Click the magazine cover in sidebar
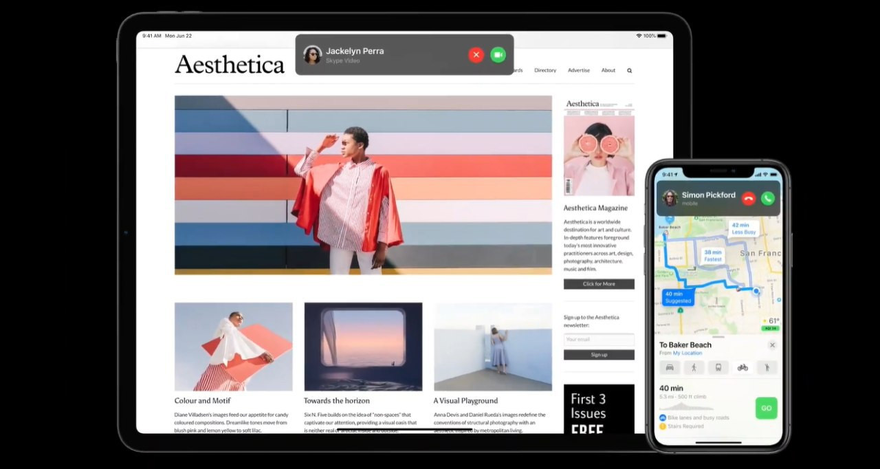This screenshot has height=469, width=880. pos(599,148)
